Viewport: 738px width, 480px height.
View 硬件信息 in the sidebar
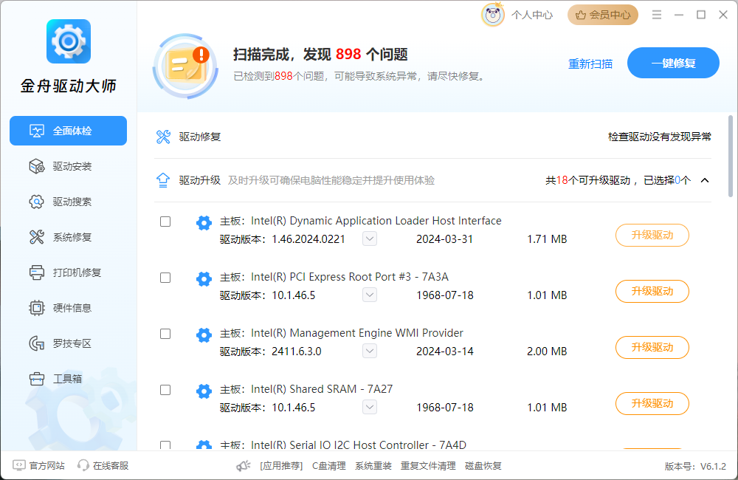pyautogui.click(x=68, y=308)
